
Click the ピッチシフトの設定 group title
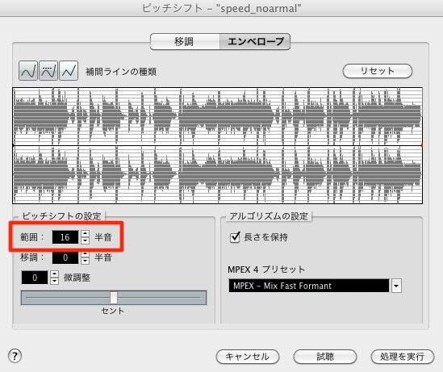(61, 216)
